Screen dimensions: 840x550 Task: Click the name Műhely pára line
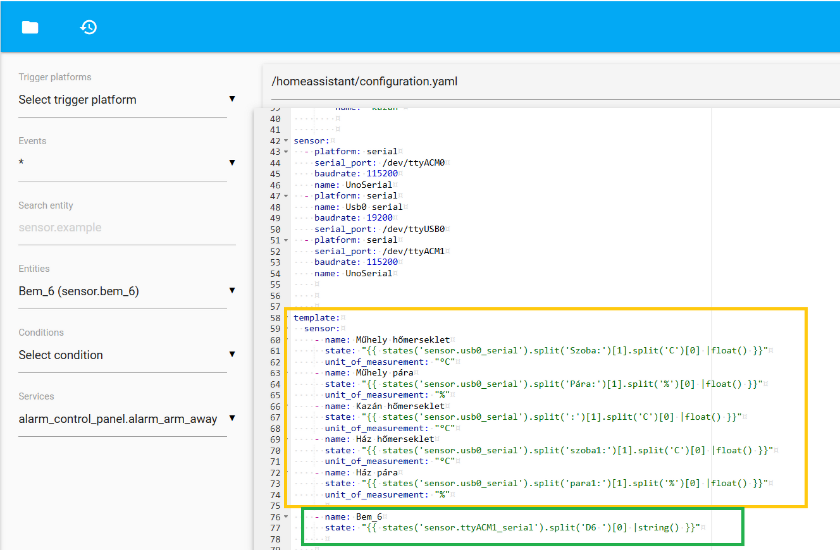pos(369,373)
